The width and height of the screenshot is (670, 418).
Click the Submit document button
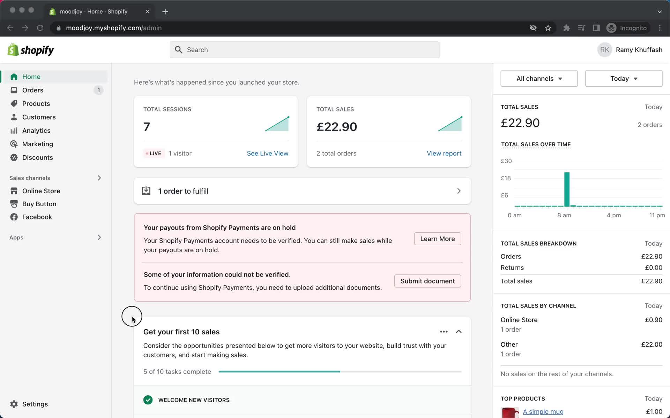click(427, 281)
